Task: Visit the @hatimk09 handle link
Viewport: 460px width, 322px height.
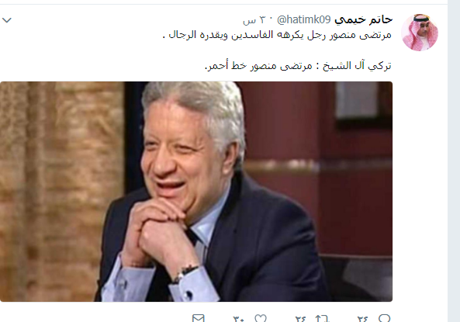Action: click(x=304, y=19)
